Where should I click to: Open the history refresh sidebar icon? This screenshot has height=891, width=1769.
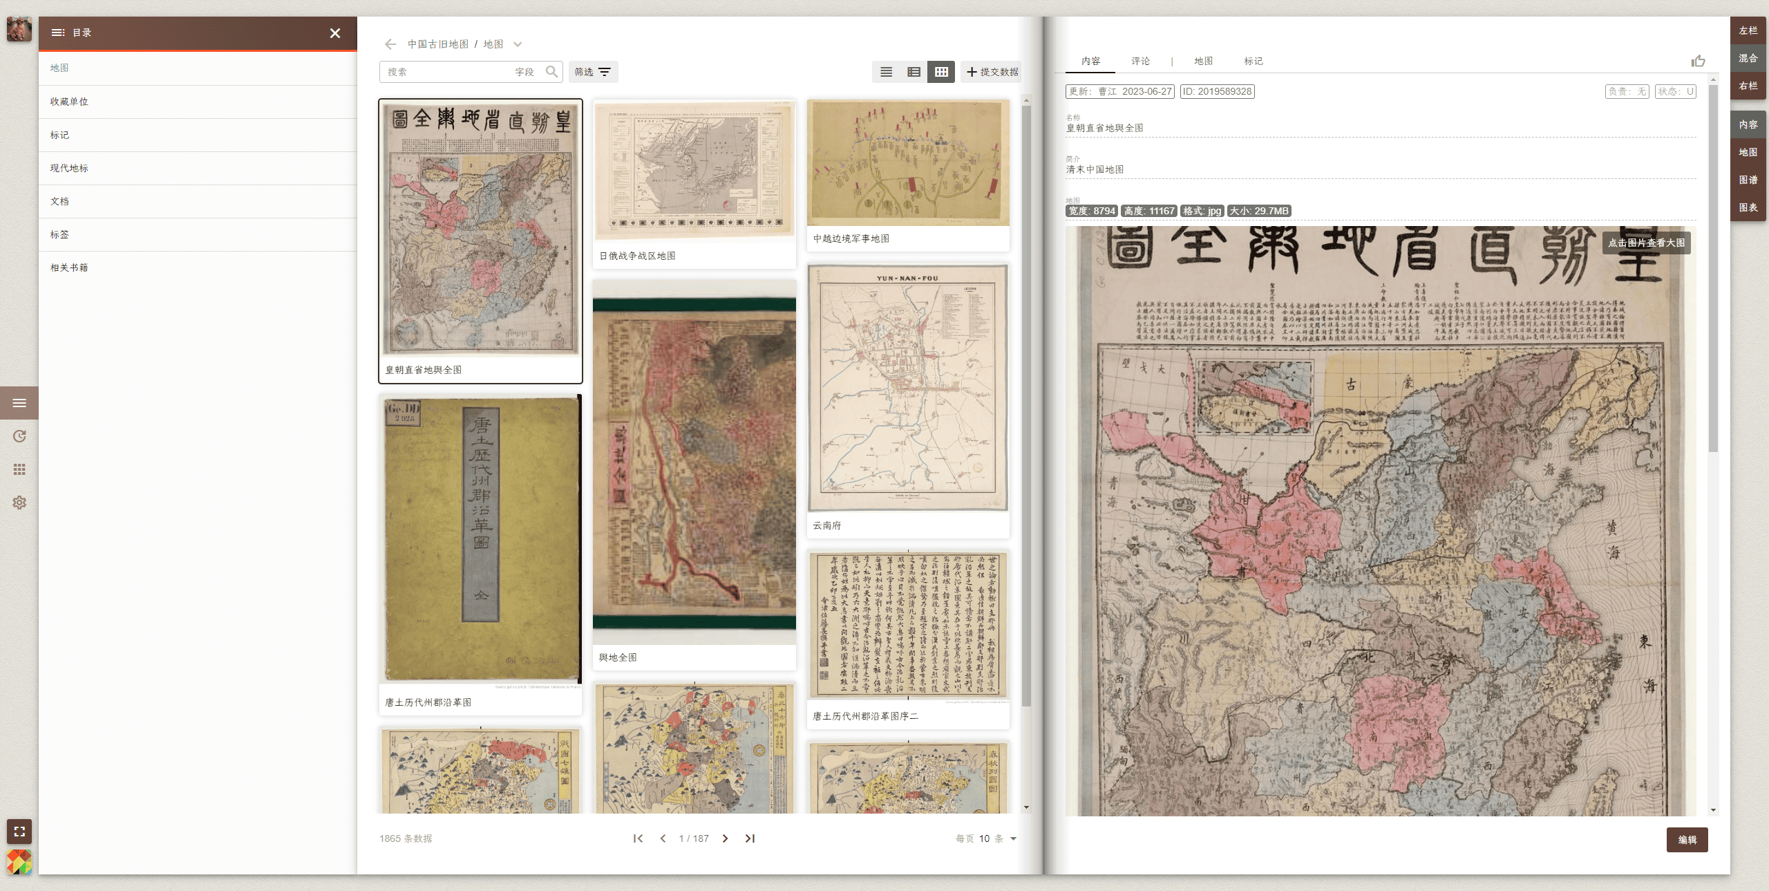[19, 436]
